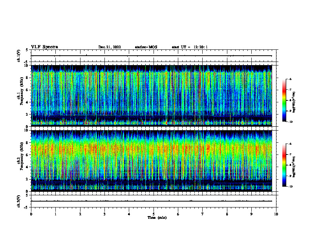Select the "-10" label on ch.2 color bar
This screenshot has width=311, height=240.
tap(291, 187)
